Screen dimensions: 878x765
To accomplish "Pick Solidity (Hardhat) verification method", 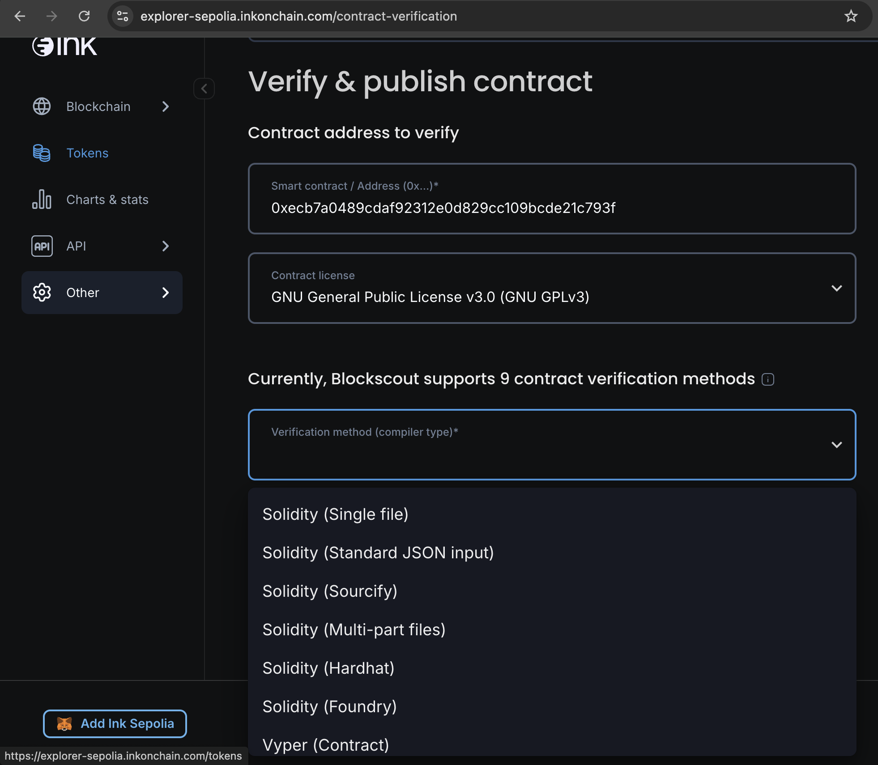I will coord(552,668).
